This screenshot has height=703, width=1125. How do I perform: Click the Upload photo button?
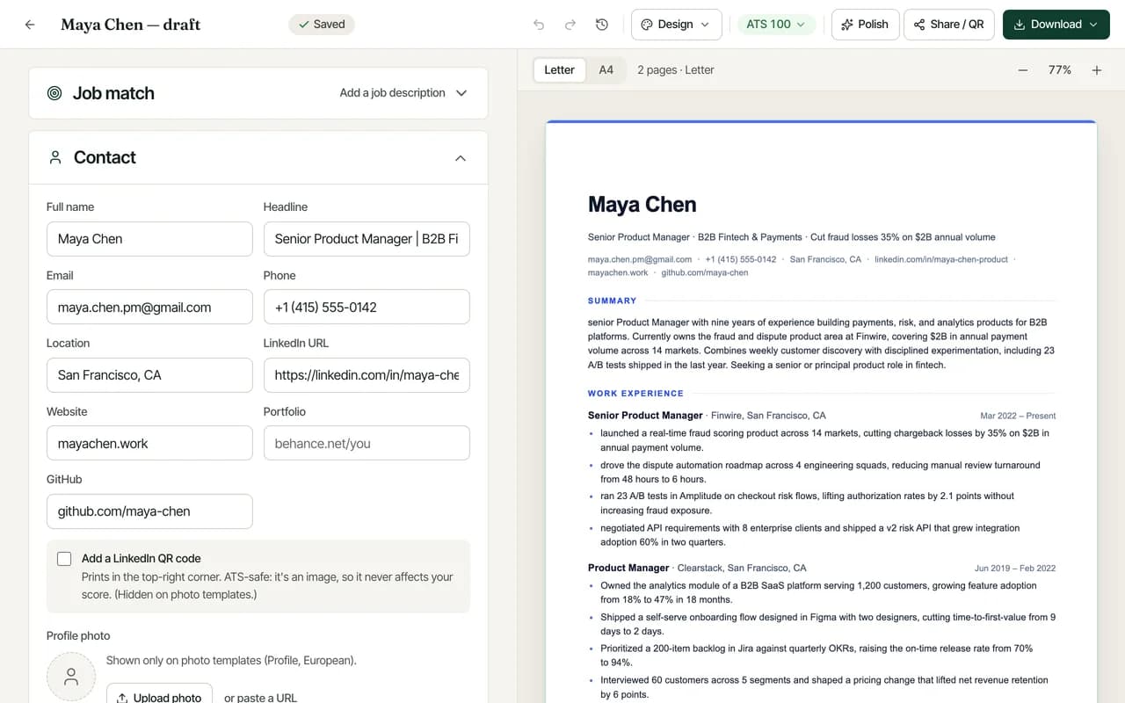(159, 697)
